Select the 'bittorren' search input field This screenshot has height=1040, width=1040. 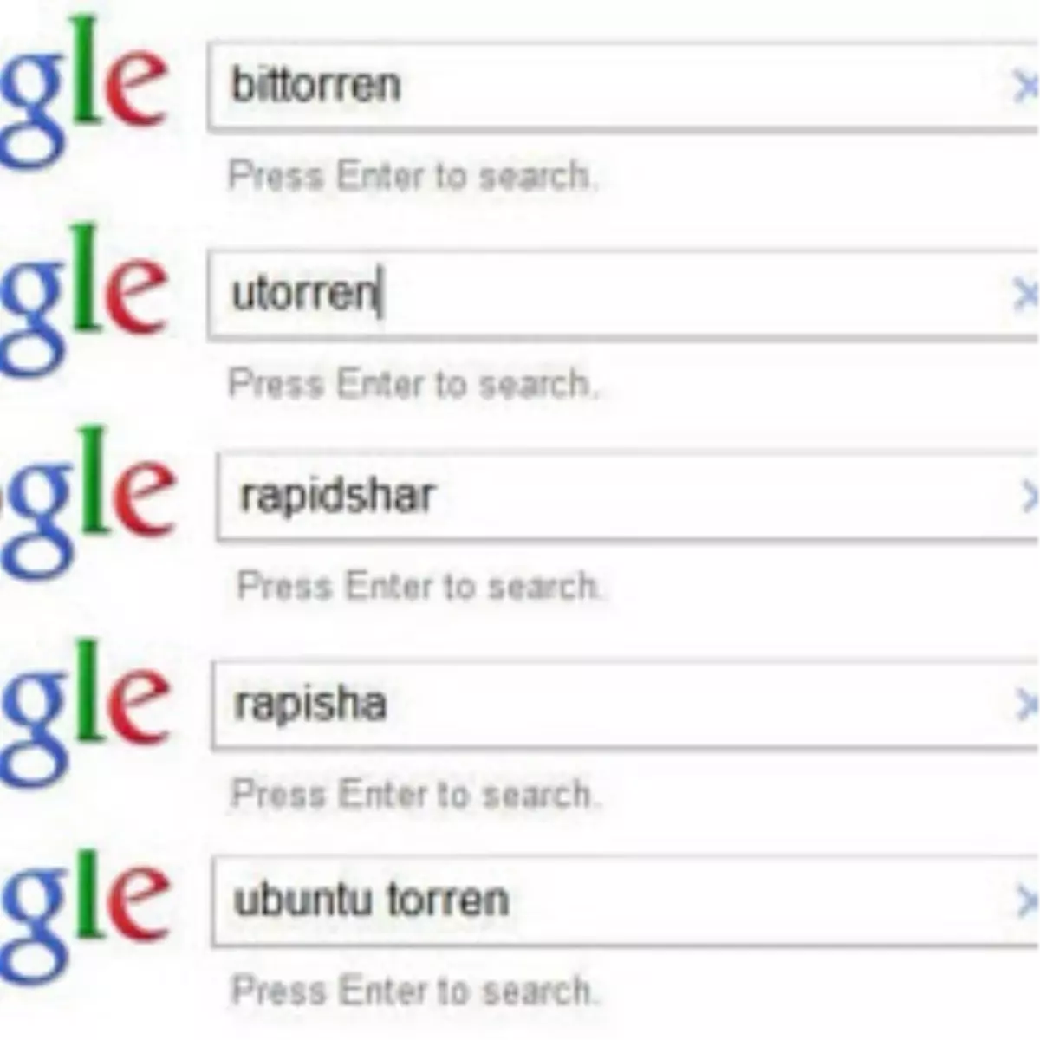click(607, 84)
